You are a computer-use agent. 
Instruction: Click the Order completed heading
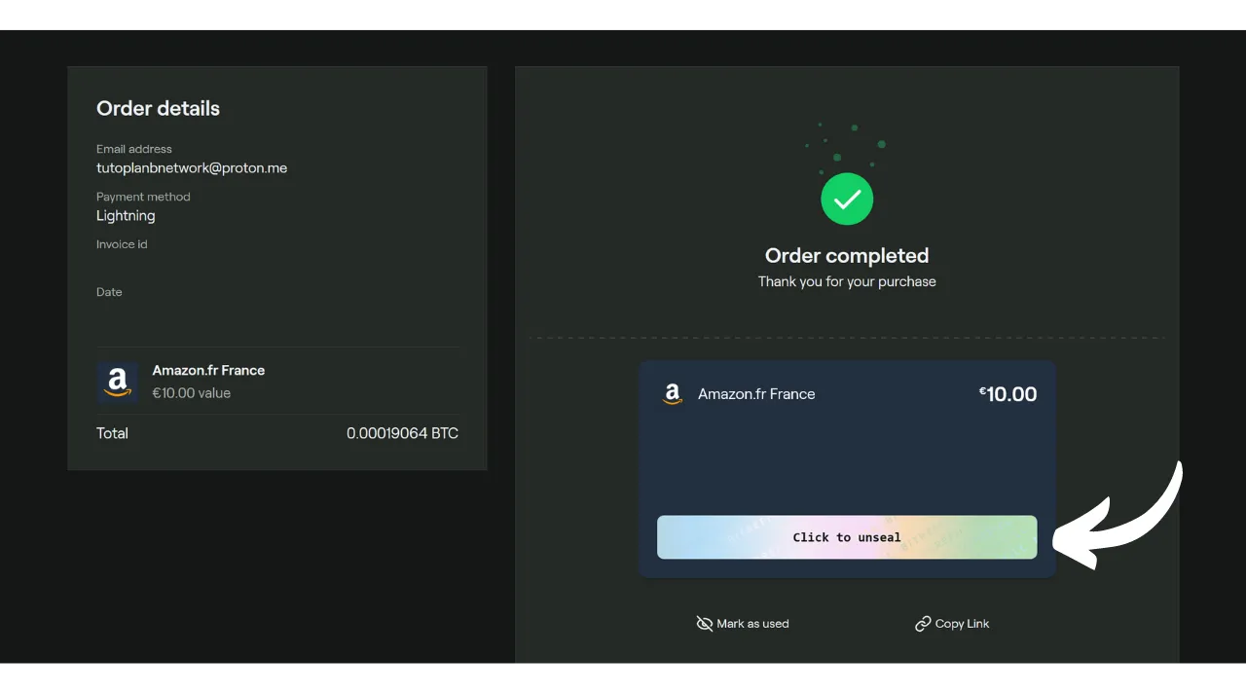[847, 255]
